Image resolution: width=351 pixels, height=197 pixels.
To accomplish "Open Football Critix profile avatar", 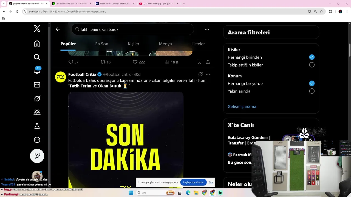I will 61,77.
